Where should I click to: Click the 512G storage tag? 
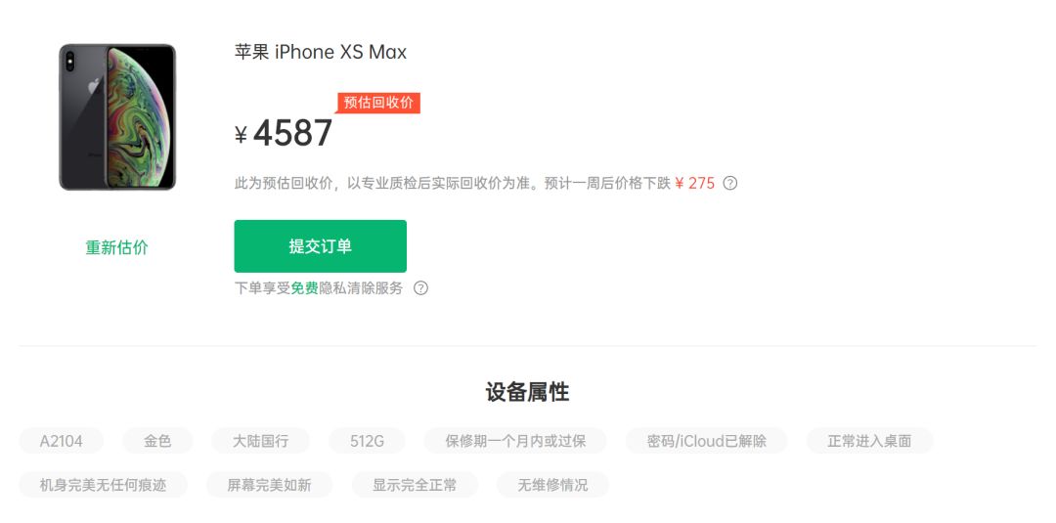coord(367,441)
